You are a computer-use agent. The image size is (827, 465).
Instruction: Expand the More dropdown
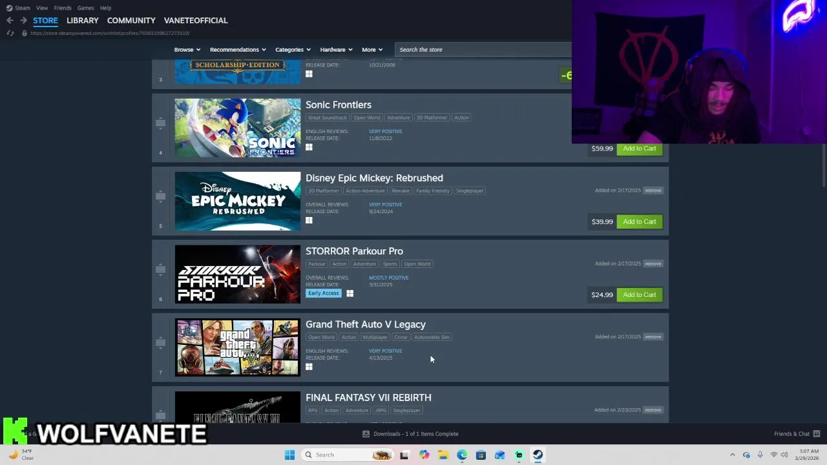click(372, 50)
